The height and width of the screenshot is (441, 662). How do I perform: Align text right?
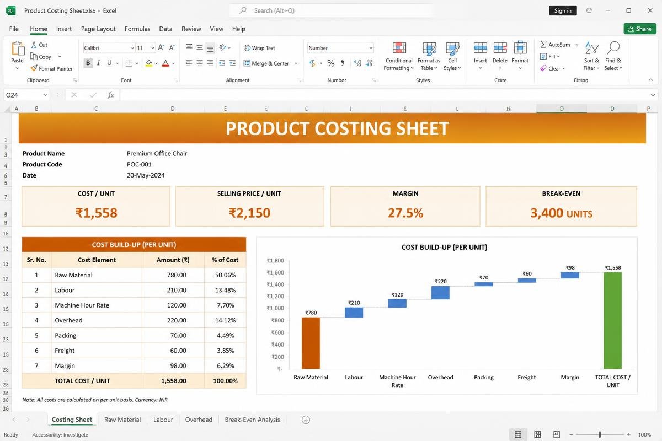[x=210, y=63]
